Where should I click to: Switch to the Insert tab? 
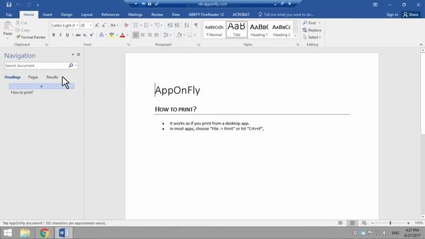pyautogui.click(x=47, y=15)
